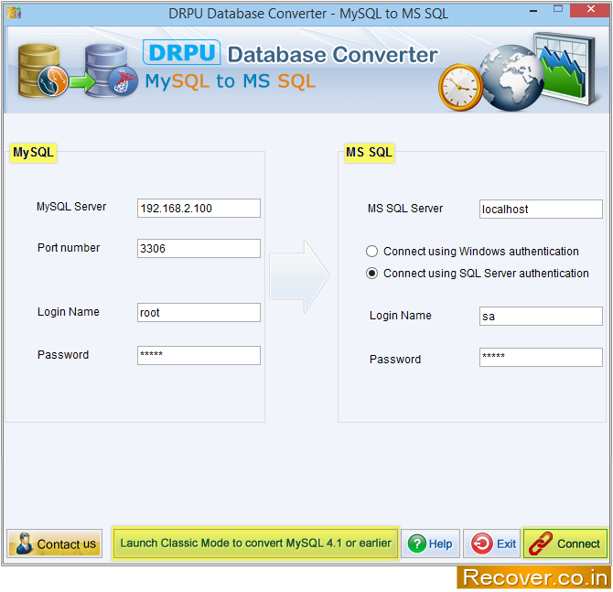This screenshot has width=613, height=592.
Task: Click the globe icon in the banner
Action: coord(511,78)
